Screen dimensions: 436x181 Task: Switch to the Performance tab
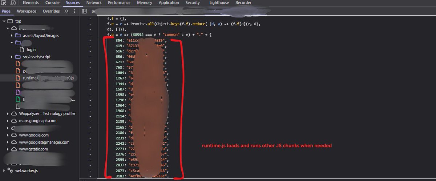[119, 3]
